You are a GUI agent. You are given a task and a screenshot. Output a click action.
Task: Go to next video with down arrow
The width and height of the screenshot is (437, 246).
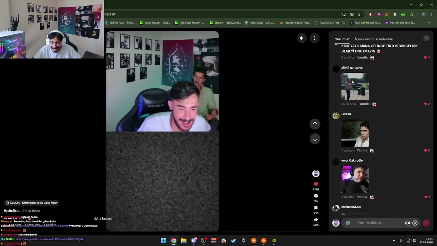(315, 139)
